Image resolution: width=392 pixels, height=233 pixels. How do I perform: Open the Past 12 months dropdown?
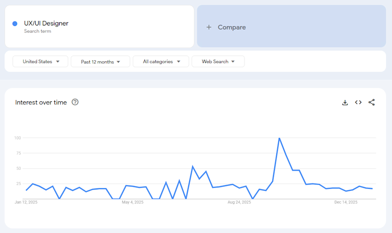[x=100, y=62]
